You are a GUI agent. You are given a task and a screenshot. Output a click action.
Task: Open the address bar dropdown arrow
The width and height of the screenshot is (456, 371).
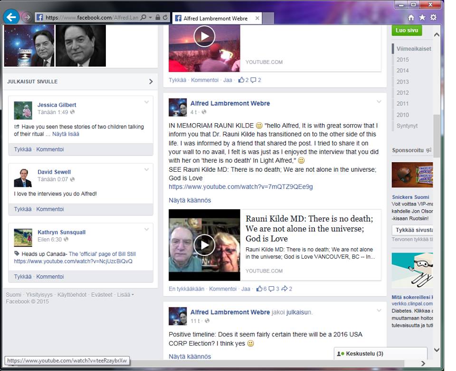tap(151, 18)
